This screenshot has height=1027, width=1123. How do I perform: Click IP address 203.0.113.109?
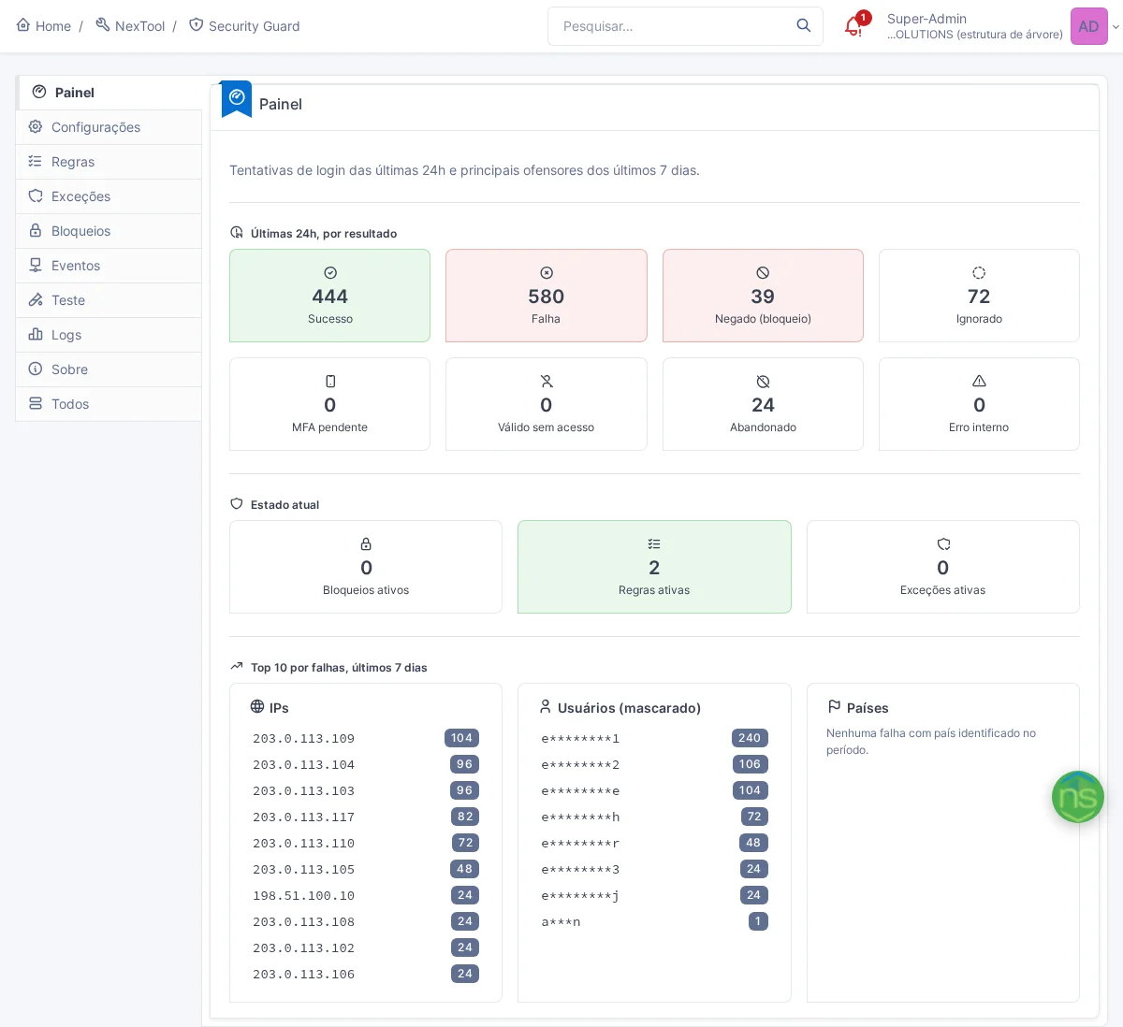point(304,739)
